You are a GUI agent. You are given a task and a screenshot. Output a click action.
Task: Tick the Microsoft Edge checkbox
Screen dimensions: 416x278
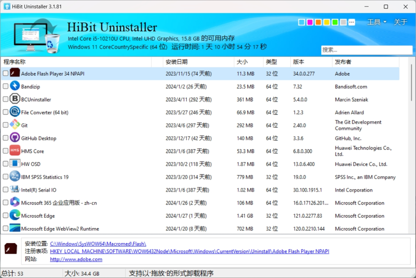tap(5, 215)
